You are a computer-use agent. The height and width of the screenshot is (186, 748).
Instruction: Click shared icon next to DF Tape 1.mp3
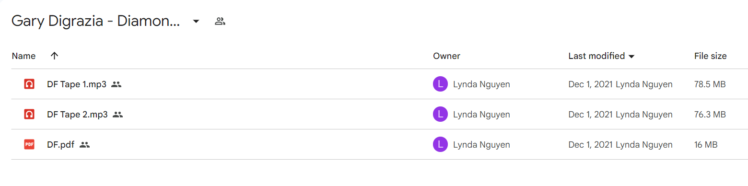pos(116,84)
